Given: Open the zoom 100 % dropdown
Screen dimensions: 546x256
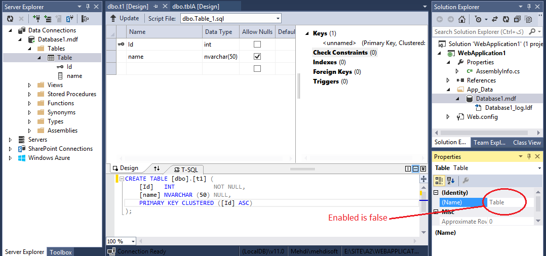Looking at the screenshot, I should click(x=133, y=241).
